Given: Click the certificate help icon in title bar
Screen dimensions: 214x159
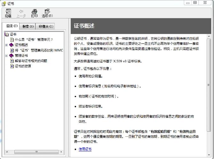Looking at the screenshot, I should pos(4,4).
